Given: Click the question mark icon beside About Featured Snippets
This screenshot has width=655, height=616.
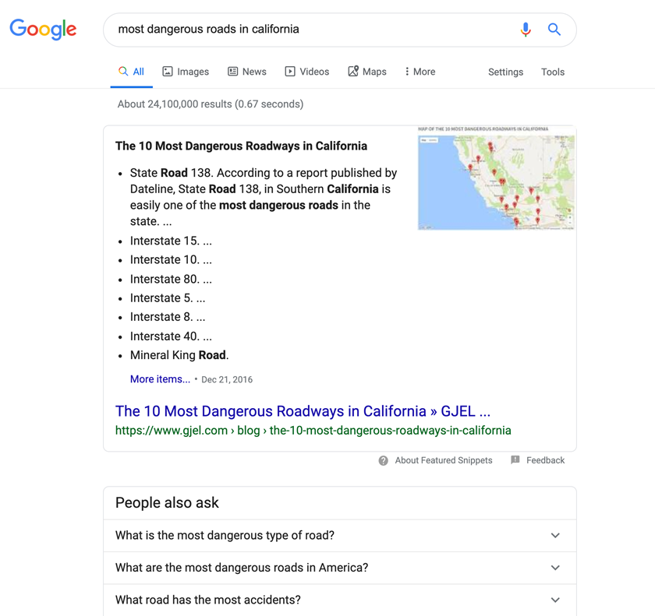Looking at the screenshot, I should 384,461.
